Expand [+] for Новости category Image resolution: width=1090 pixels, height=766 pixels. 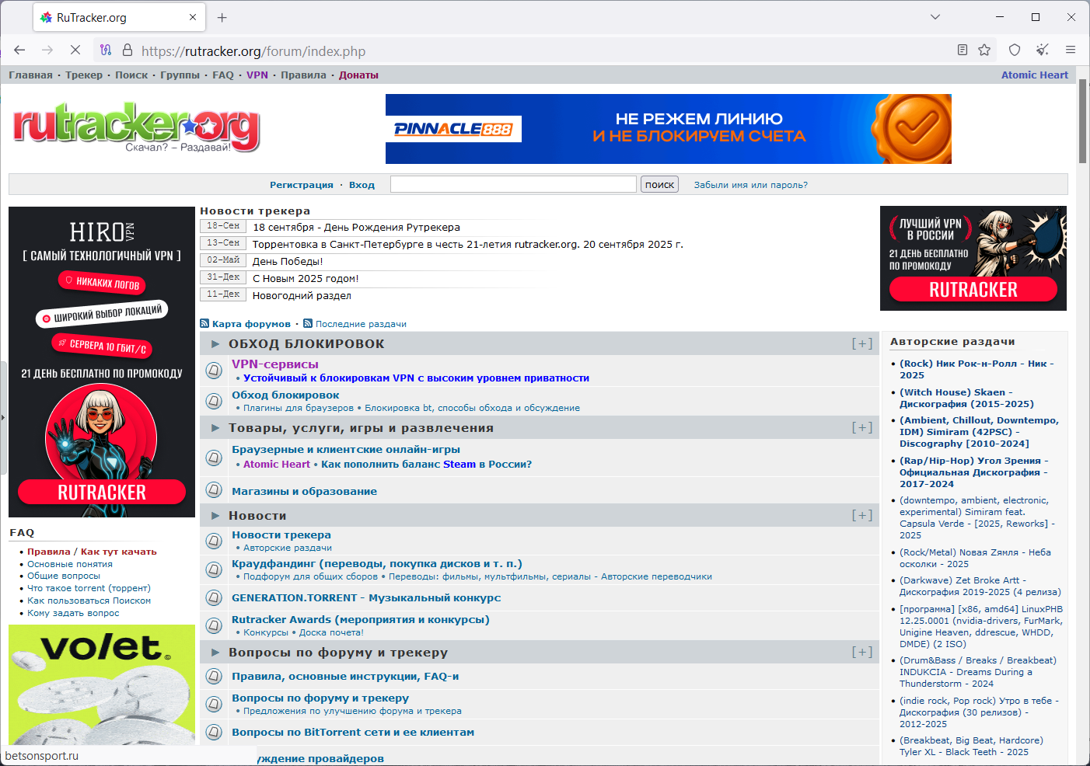tap(862, 515)
